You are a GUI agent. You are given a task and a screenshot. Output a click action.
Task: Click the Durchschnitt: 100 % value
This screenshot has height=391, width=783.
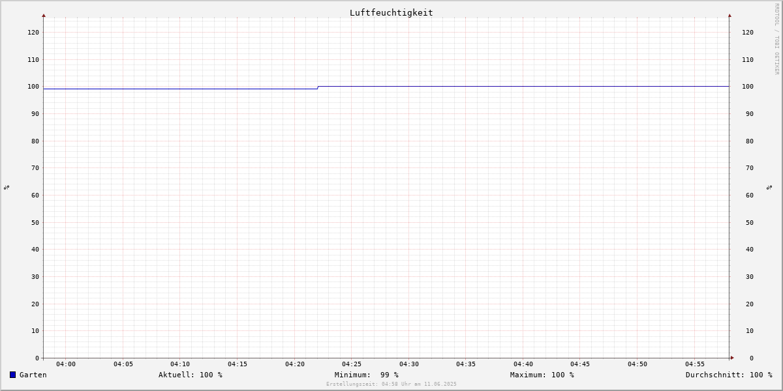pos(729,375)
